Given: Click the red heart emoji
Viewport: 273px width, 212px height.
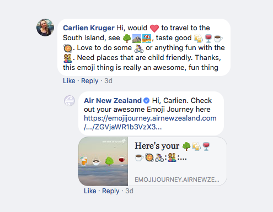Looking at the screenshot, I should 154,28.
